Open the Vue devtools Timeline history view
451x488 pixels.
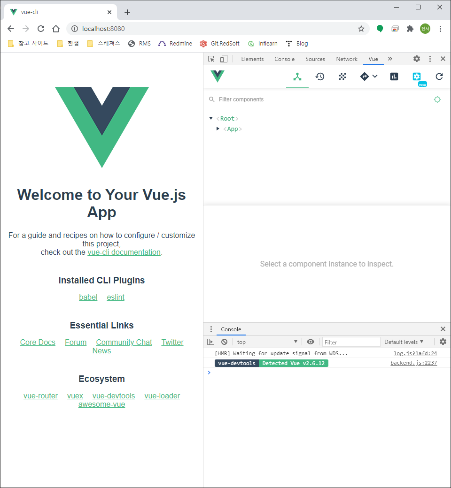coord(320,76)
